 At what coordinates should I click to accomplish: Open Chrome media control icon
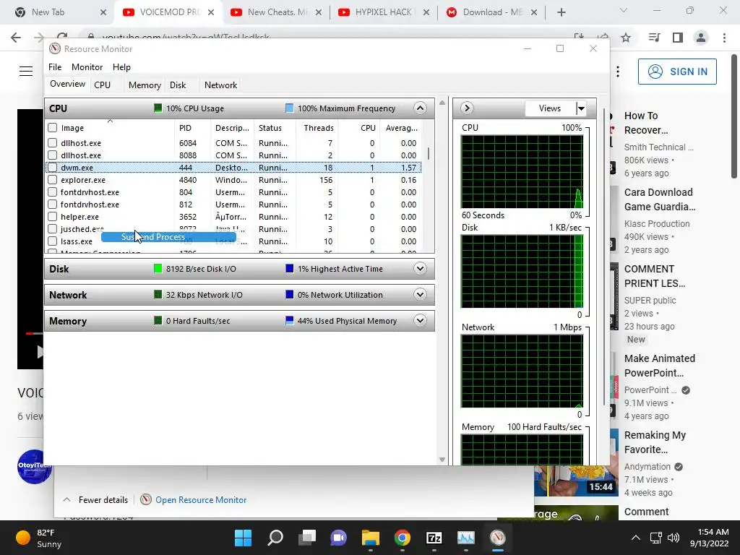654,38
